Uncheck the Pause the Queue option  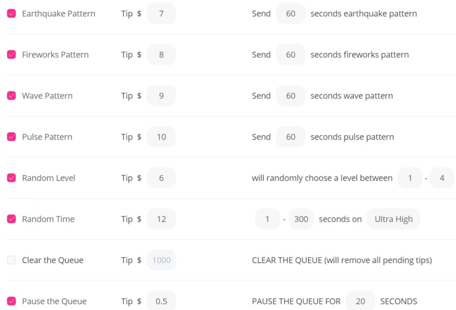click(x=11, y=301)
